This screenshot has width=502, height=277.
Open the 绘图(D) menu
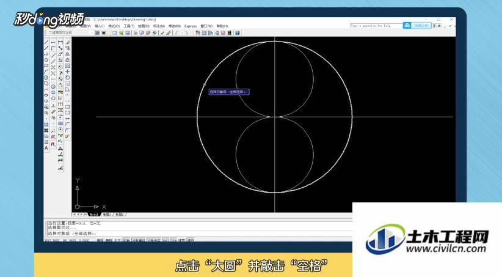coord(144,26)
